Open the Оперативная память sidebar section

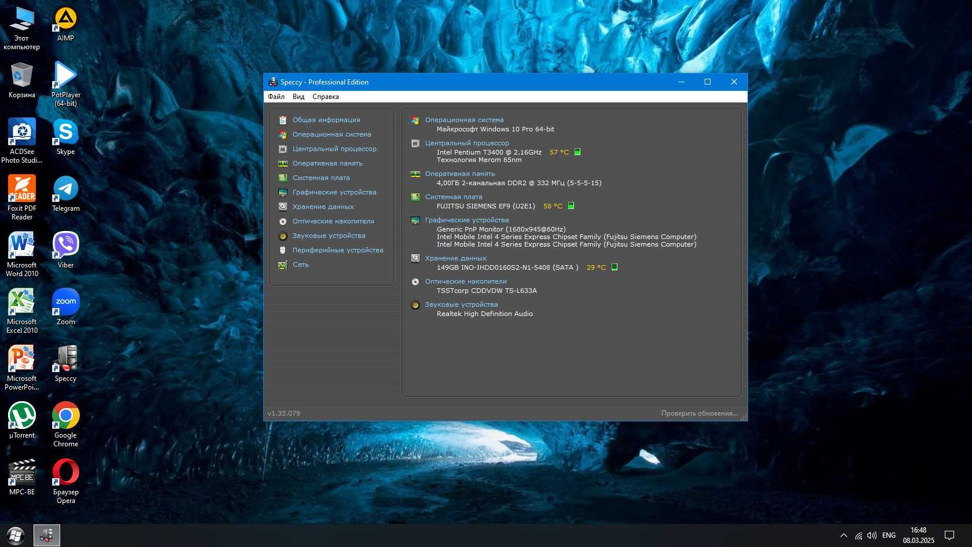coord(327,163)
